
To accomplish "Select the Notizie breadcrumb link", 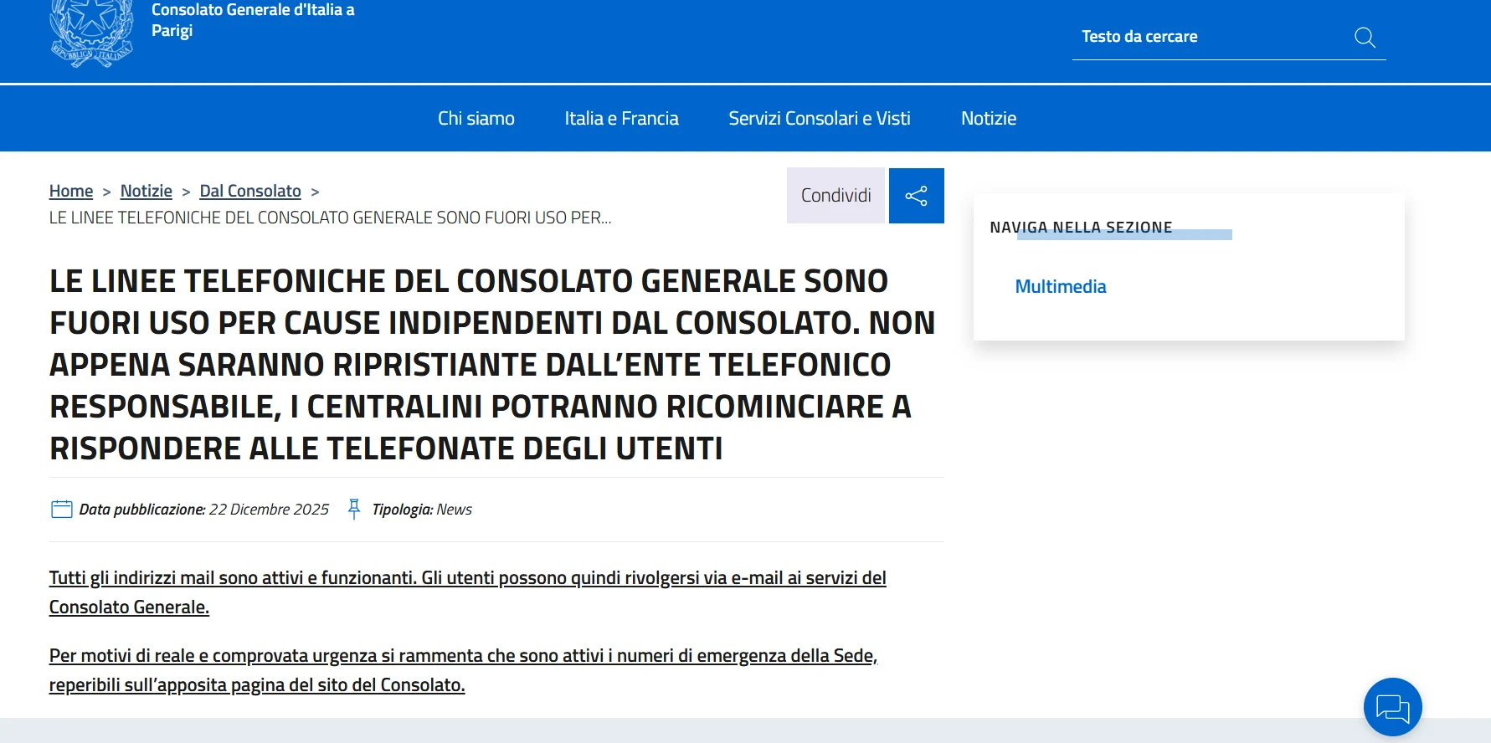I will 146,192.
